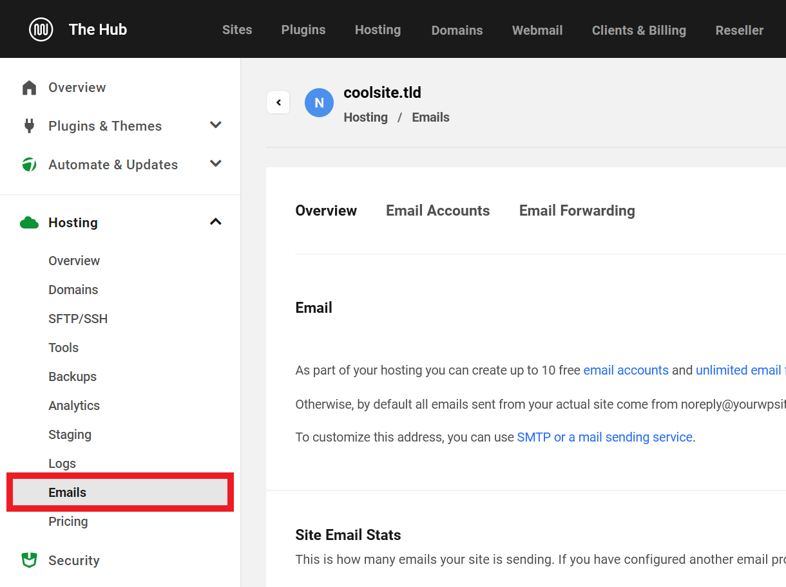The image size is (786, 587).
Task: Open the email accounts link in the text
Action: point(626,370)
